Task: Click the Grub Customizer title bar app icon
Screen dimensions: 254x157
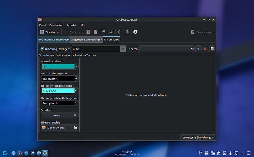Action: (x=40, y=19)
